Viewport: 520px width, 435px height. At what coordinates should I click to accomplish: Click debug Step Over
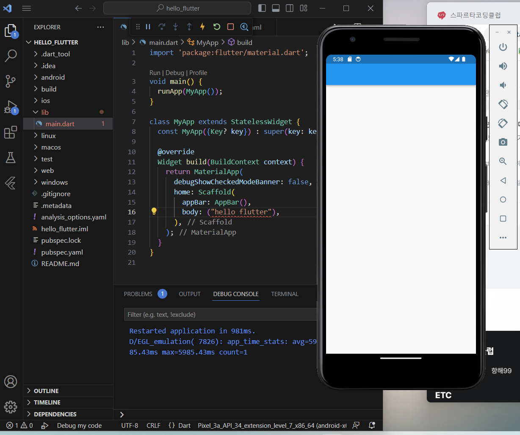[162, 27]
